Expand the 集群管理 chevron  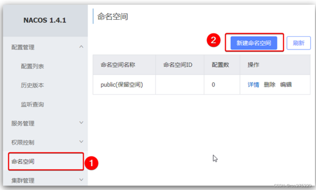tap(81, 180)
